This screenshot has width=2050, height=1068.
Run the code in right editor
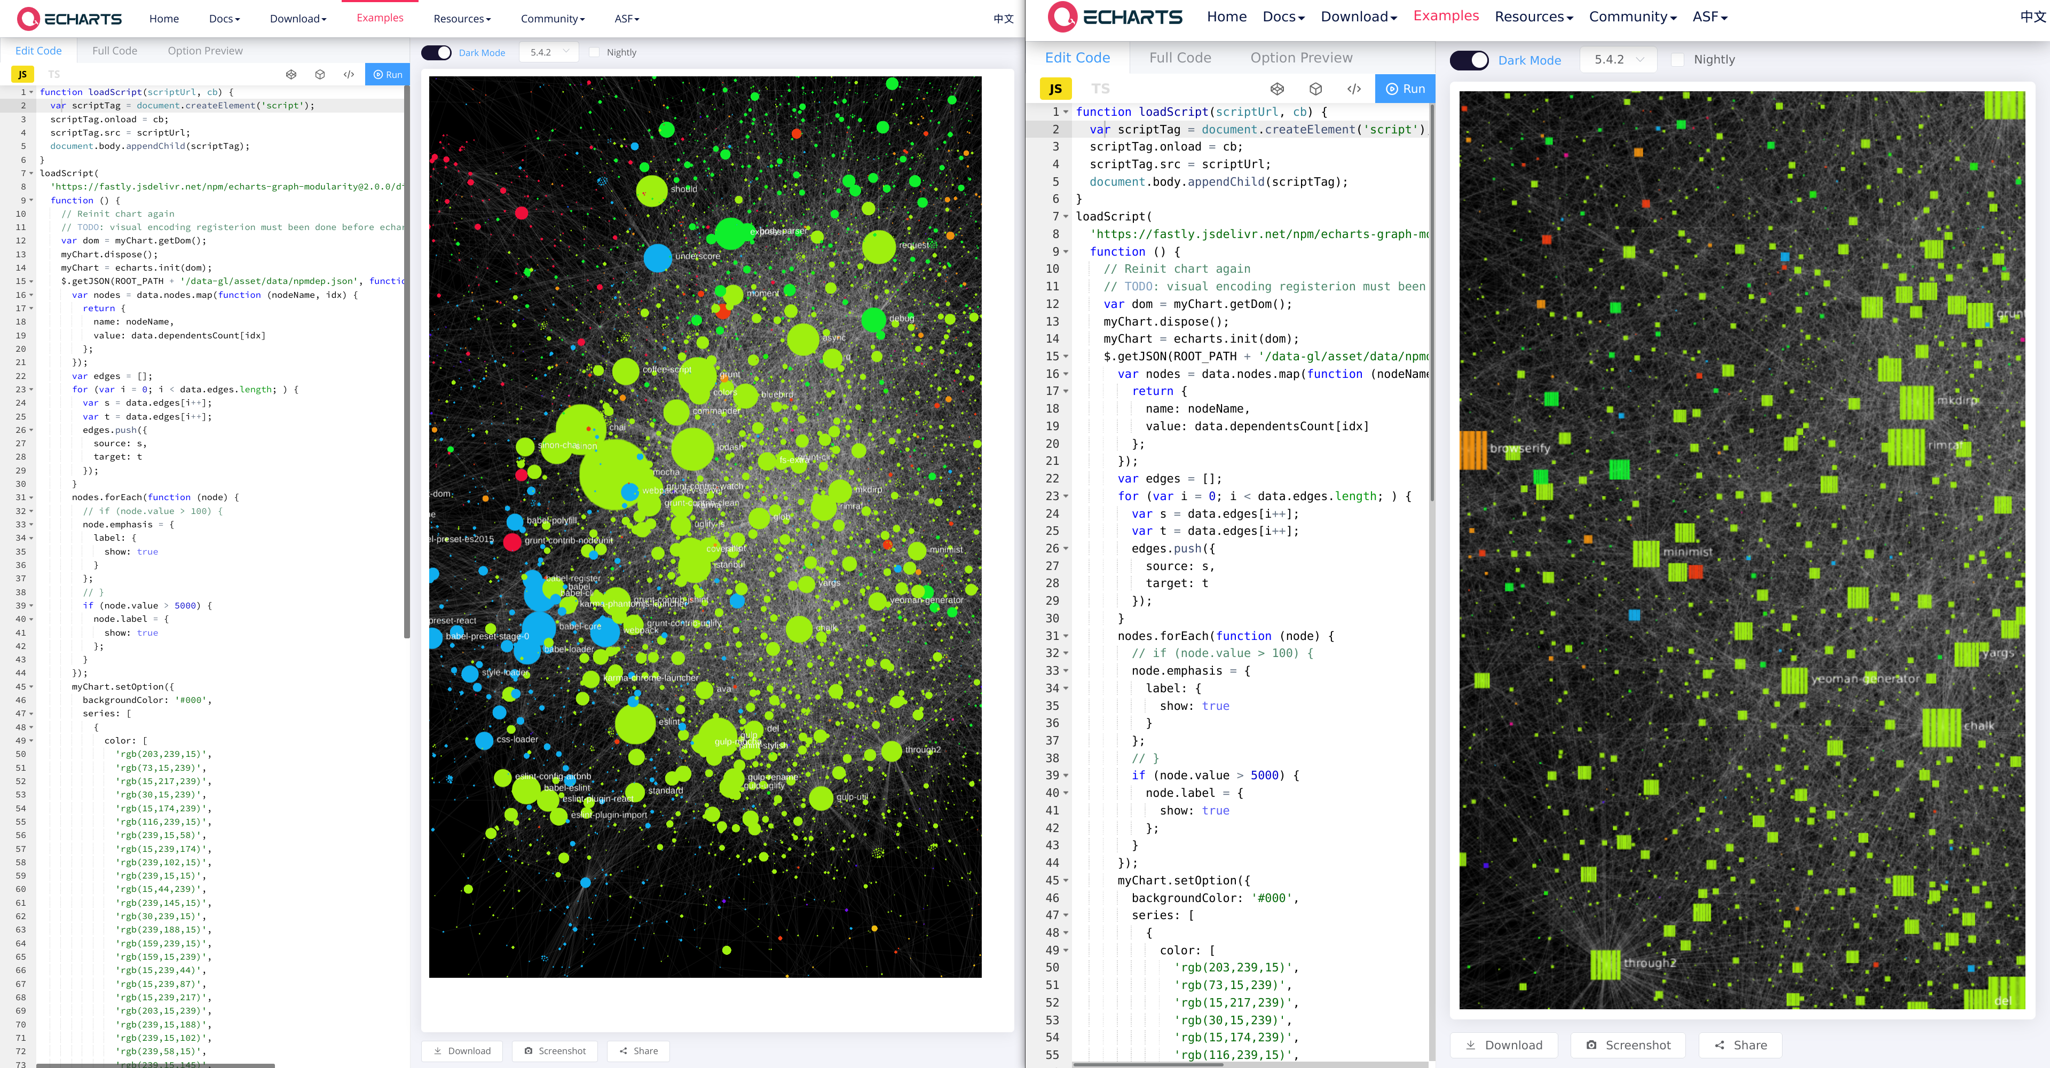(1405, 89)
